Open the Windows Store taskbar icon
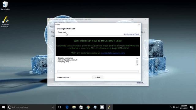The image size is (196, 110). [x=81, y=107]
